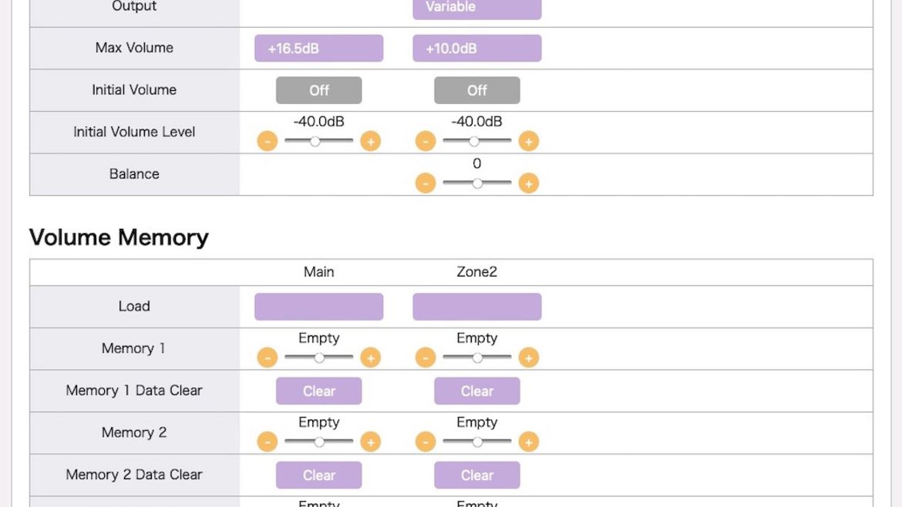Toggle Main Initial Volume Off switch

[318, 90]
